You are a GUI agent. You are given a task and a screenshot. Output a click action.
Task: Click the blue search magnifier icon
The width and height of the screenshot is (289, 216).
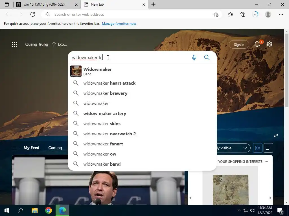point(207,57)
